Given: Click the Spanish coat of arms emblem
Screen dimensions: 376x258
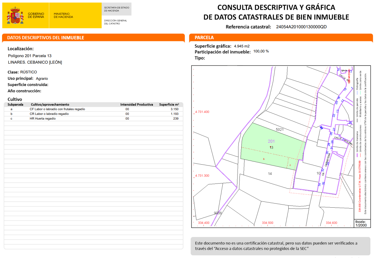Looking at the screenshot, I should click(15, 16).
